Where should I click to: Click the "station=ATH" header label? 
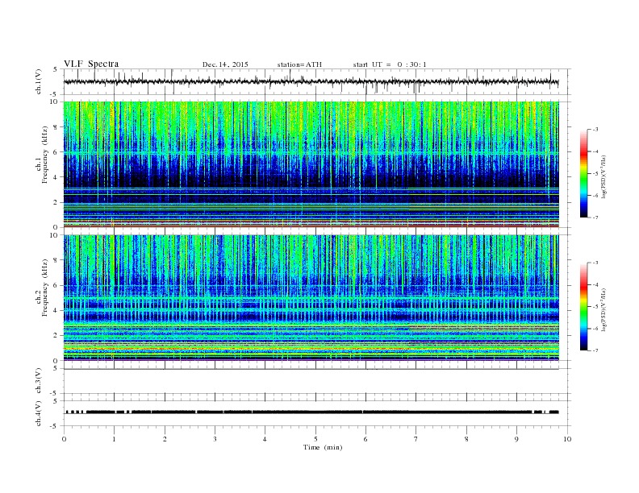pyautogui.click(x=299, y=64)
